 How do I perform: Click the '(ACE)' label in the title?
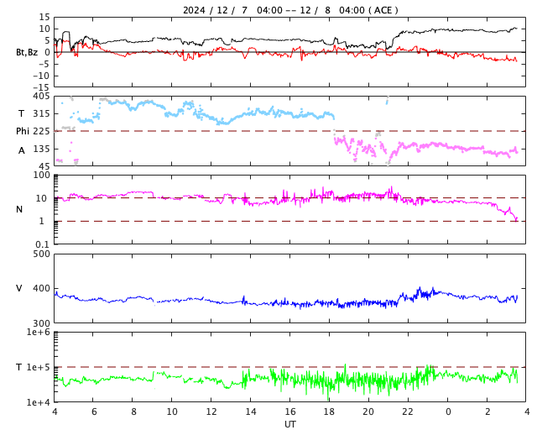[383, 10]
